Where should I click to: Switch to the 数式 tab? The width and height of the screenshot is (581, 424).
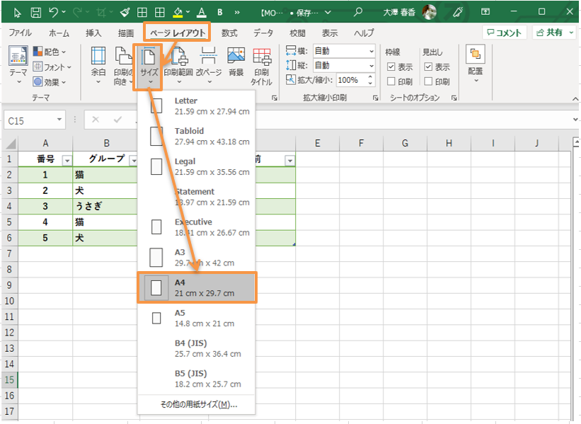pyautogui.click(x=229, y=33)
